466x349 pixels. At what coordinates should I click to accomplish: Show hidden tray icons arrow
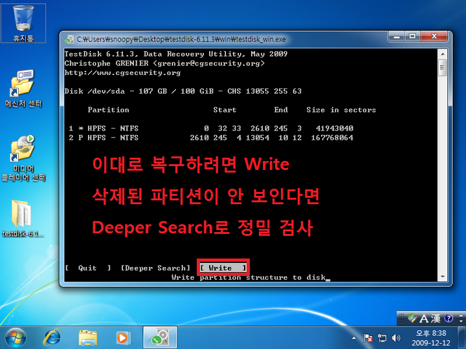(x=353, y=338)
